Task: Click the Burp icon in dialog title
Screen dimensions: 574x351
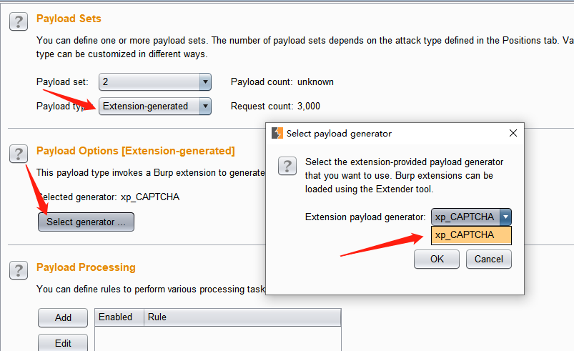Action: (277, 133)
